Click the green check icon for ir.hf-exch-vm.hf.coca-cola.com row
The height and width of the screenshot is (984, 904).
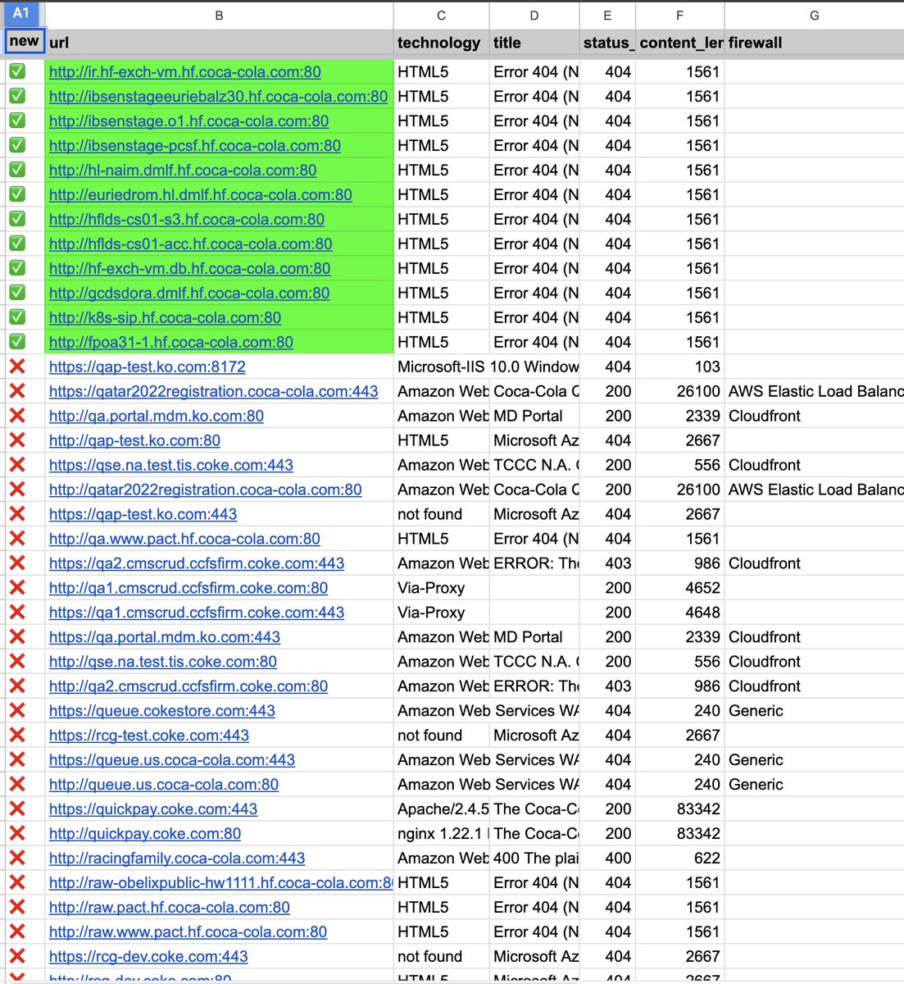pyautogui.click(x=16, y=71)
